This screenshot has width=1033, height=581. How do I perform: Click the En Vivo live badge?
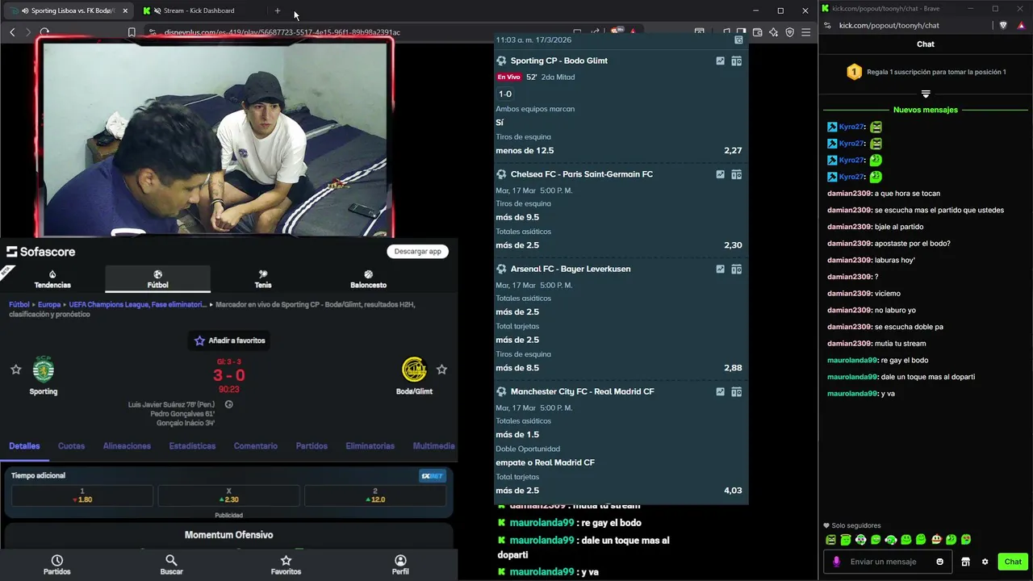click(x=508, y=77)
